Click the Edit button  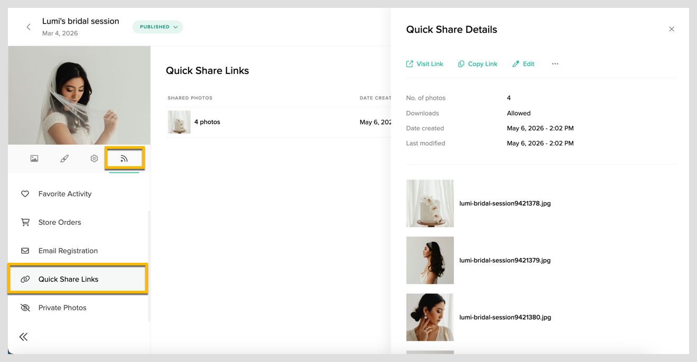524,64
